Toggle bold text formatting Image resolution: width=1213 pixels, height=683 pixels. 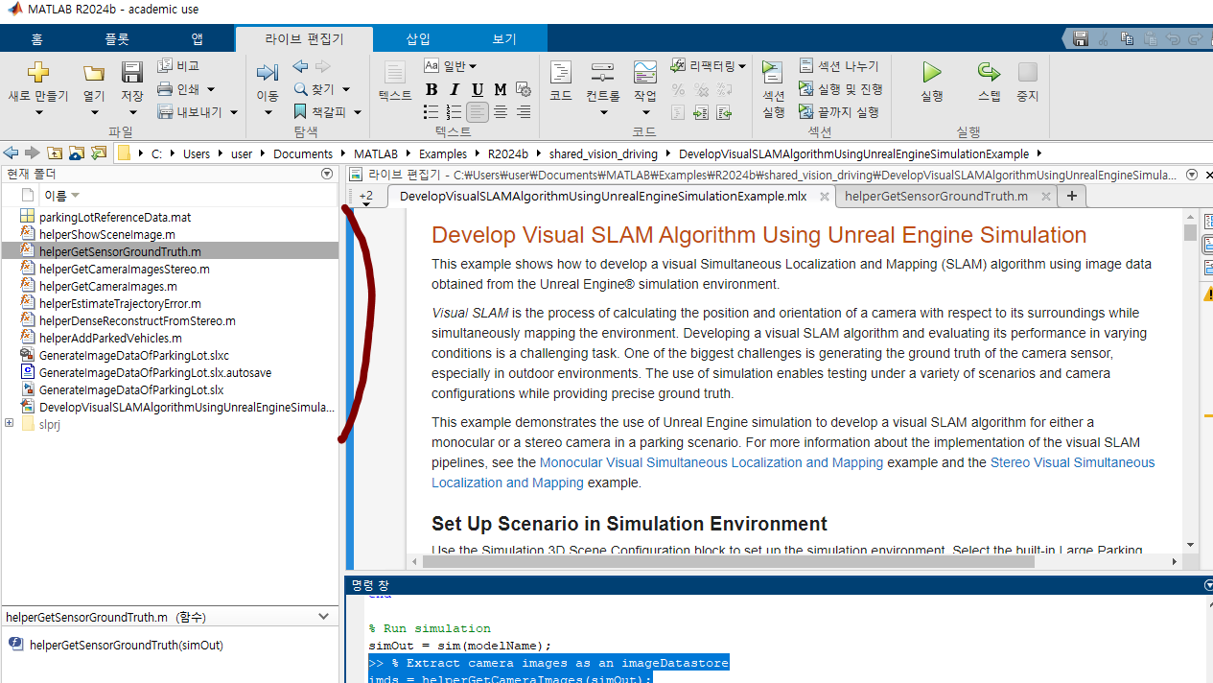(x=432, y=89)
